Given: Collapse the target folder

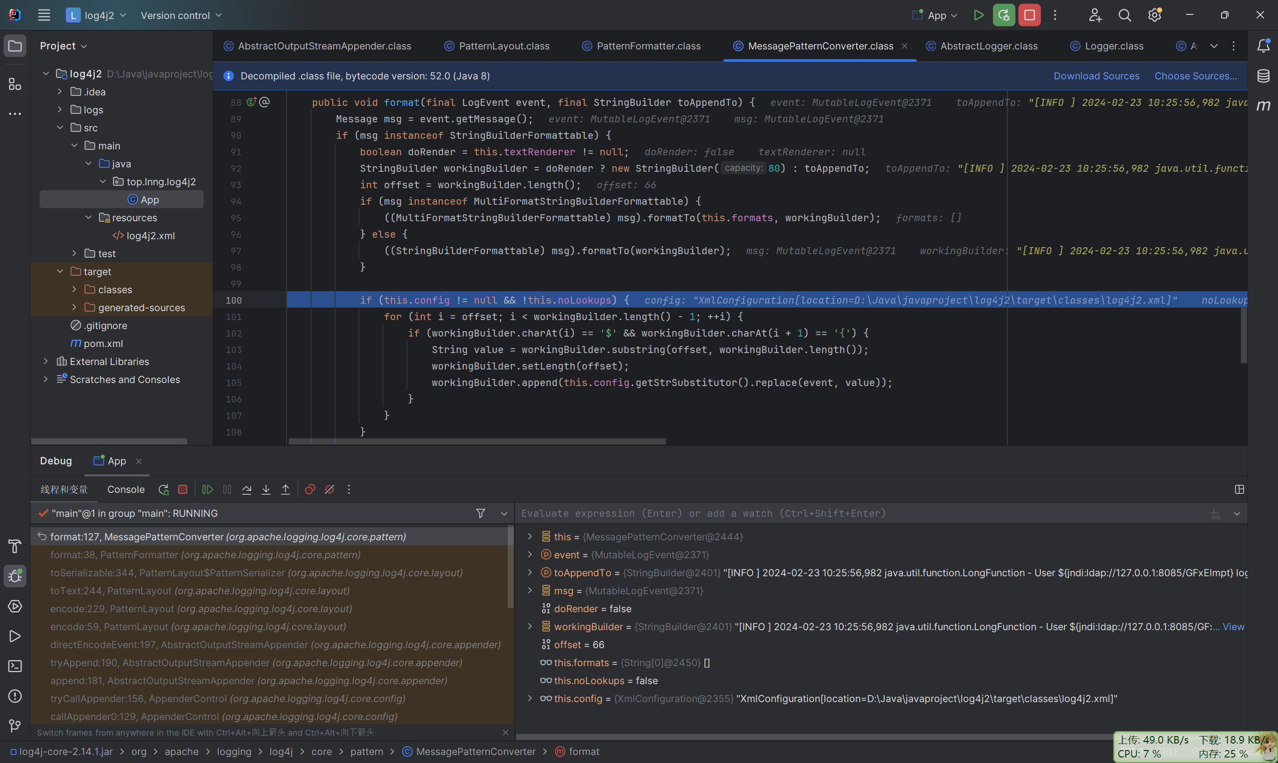Looking at the screenshot, I should point(59,272).
